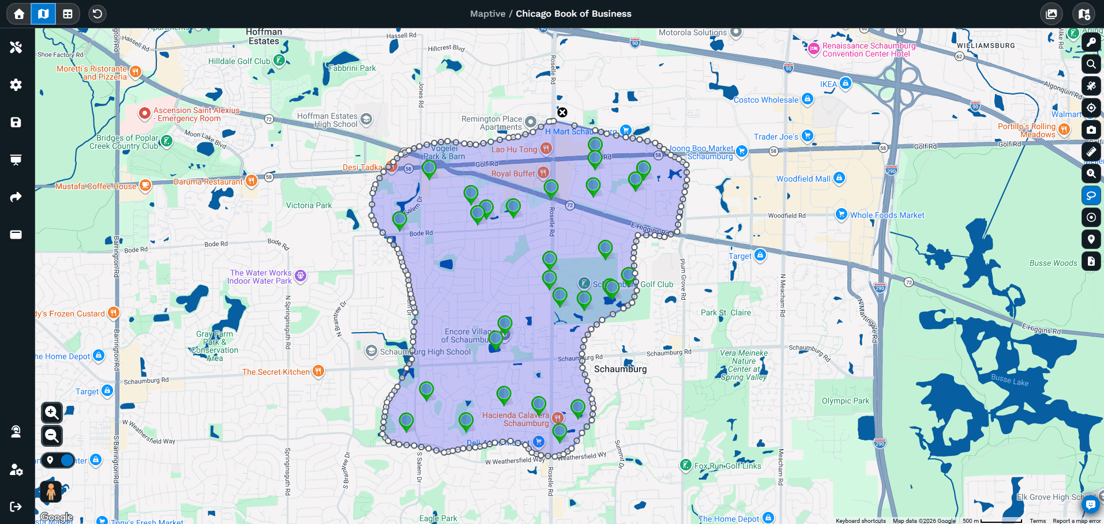Contact support via headset icon
Screen dimensions: 1104x524
pyautogui.click(x=16, y=432)
